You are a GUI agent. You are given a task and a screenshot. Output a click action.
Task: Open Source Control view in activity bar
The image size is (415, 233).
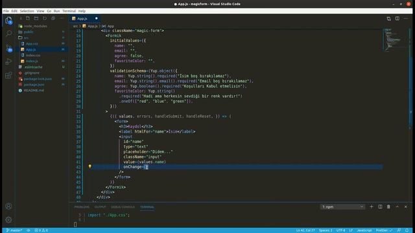tap(8, 48)
